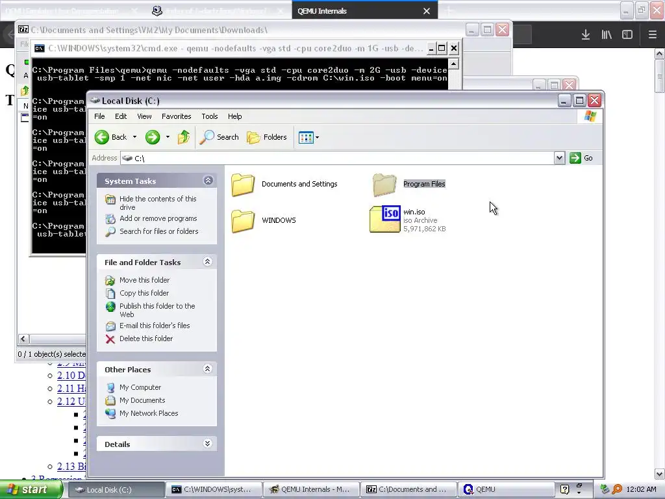
Task: Click the green Forward arrow button
Action: tap(153, 137)
